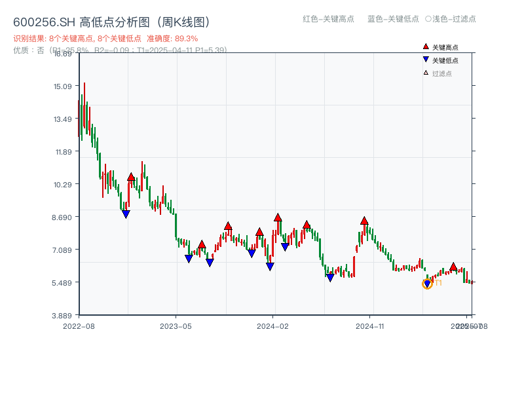Toggle the 过滤点 legend entry label

(441, 73)
